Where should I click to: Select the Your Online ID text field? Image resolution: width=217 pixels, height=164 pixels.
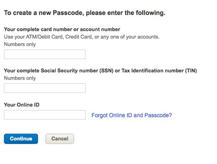(x=45, y=115)
